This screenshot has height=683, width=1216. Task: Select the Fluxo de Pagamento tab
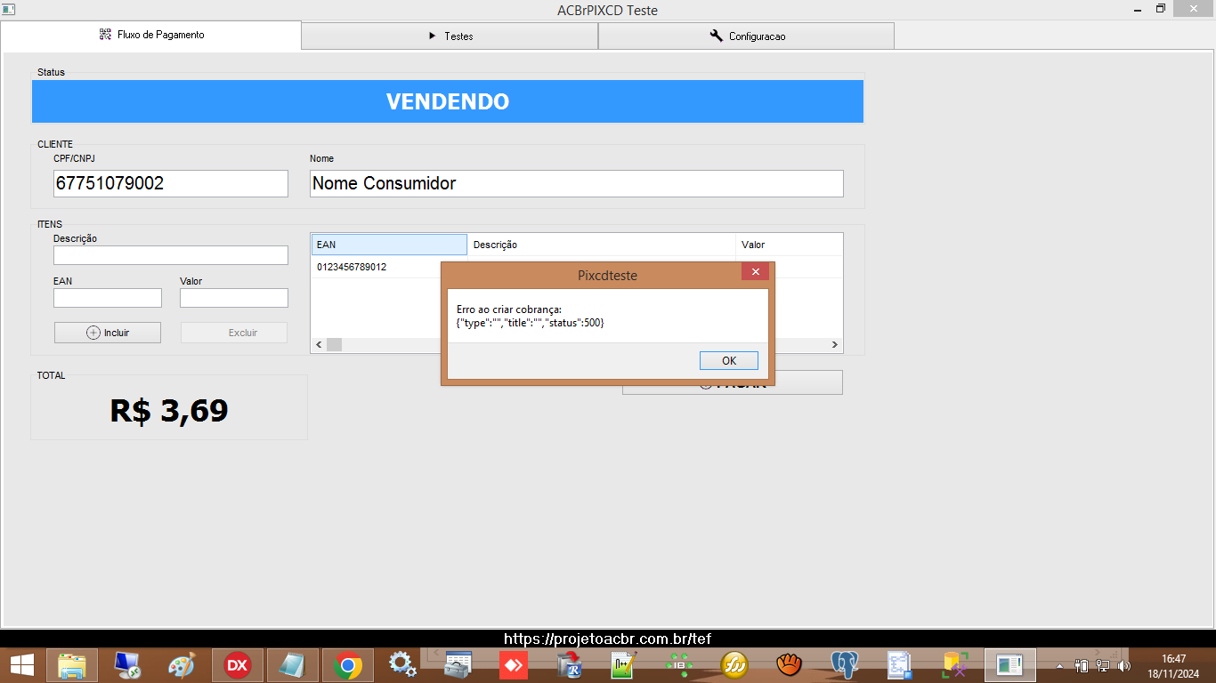[x=151, y=35]
